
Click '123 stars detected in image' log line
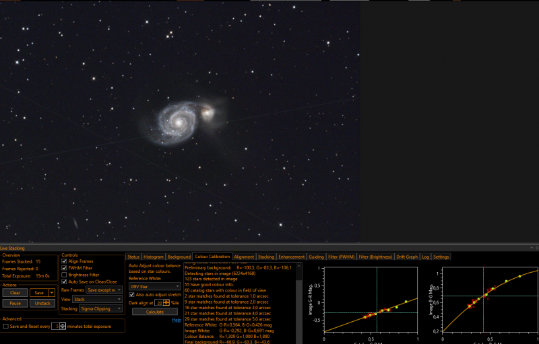(211, 279)
